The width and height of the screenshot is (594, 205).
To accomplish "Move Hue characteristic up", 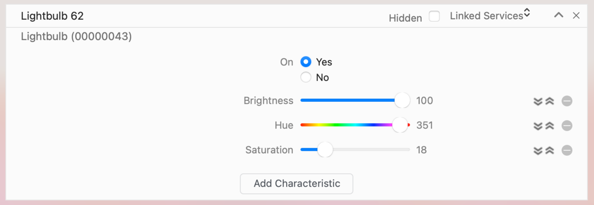I will click(549, 125).
